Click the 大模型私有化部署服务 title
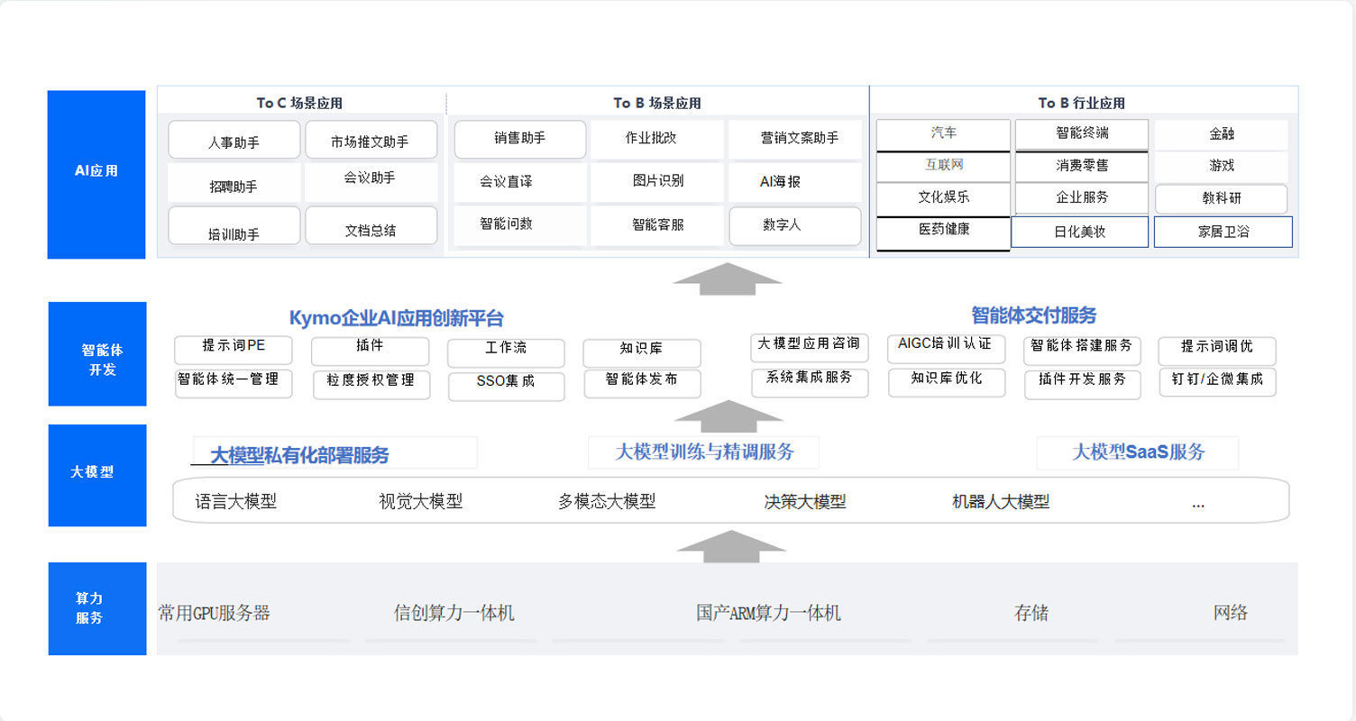Screen dimensions: 1356x721 tap(299, 455)
